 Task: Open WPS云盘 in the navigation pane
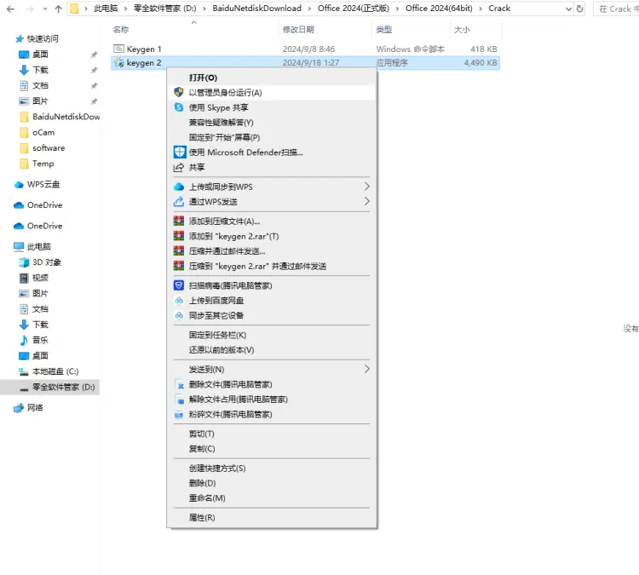point(43,184)
